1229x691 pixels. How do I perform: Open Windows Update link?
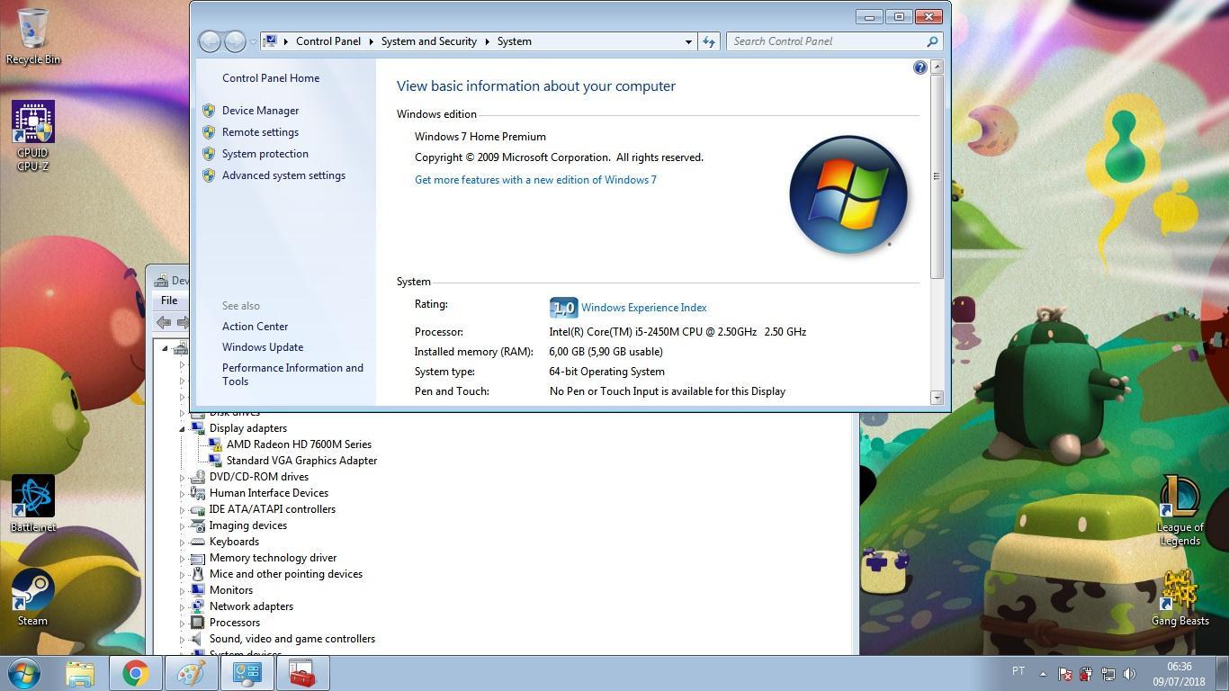point(263,347)
